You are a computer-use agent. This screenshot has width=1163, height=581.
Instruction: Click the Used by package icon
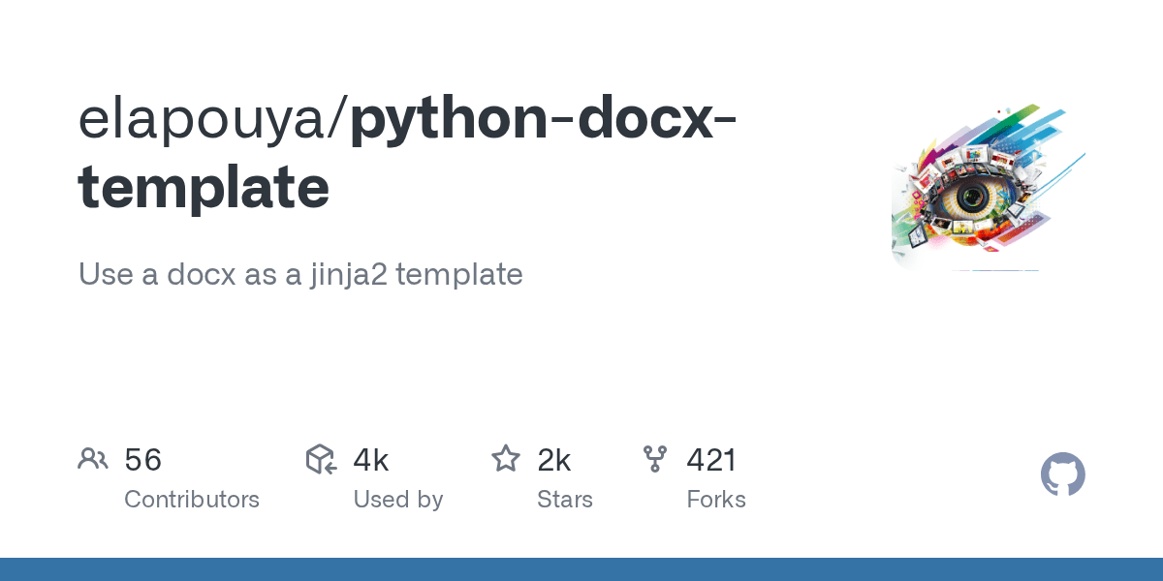point(321,459)
